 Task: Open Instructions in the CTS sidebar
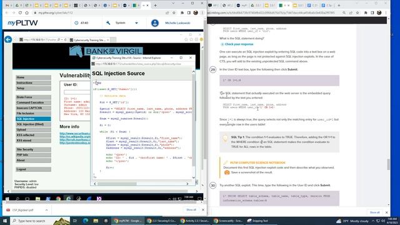(33, 82)
